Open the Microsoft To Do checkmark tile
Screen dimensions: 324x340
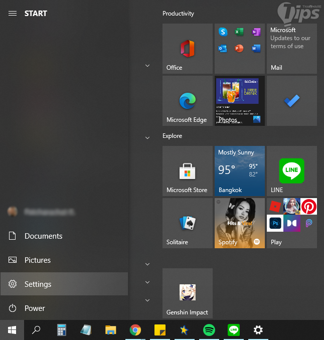pyautogui.click(x=292, y=101)
